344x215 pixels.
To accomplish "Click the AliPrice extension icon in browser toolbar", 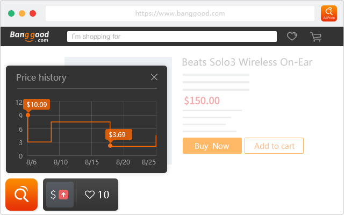I will [x=328, y=13].
